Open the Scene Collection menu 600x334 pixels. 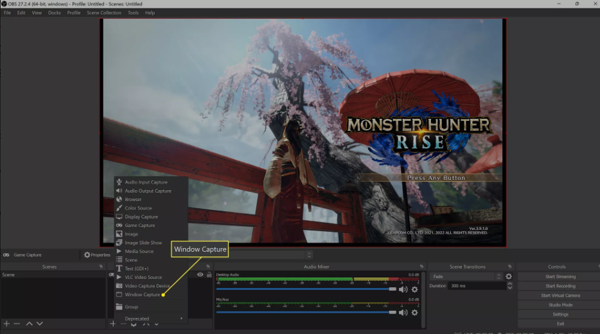(x=103, y=13)
